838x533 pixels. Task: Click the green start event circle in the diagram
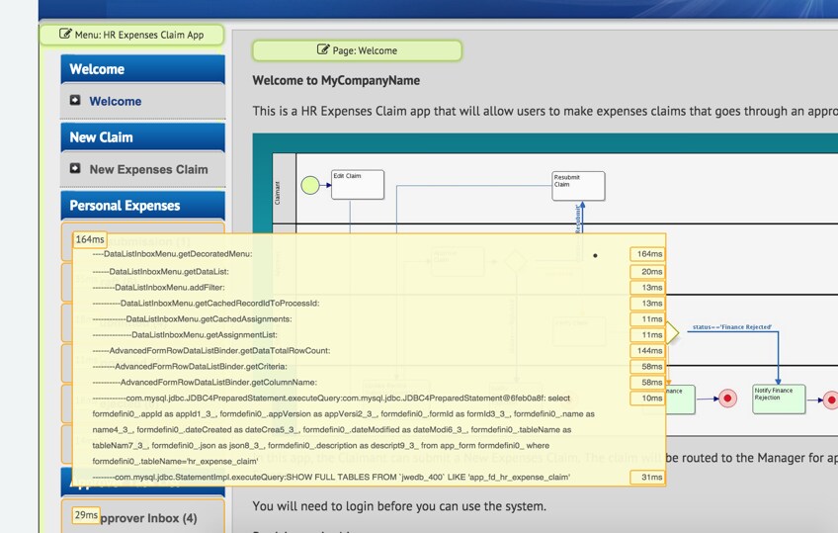(310, 185)
